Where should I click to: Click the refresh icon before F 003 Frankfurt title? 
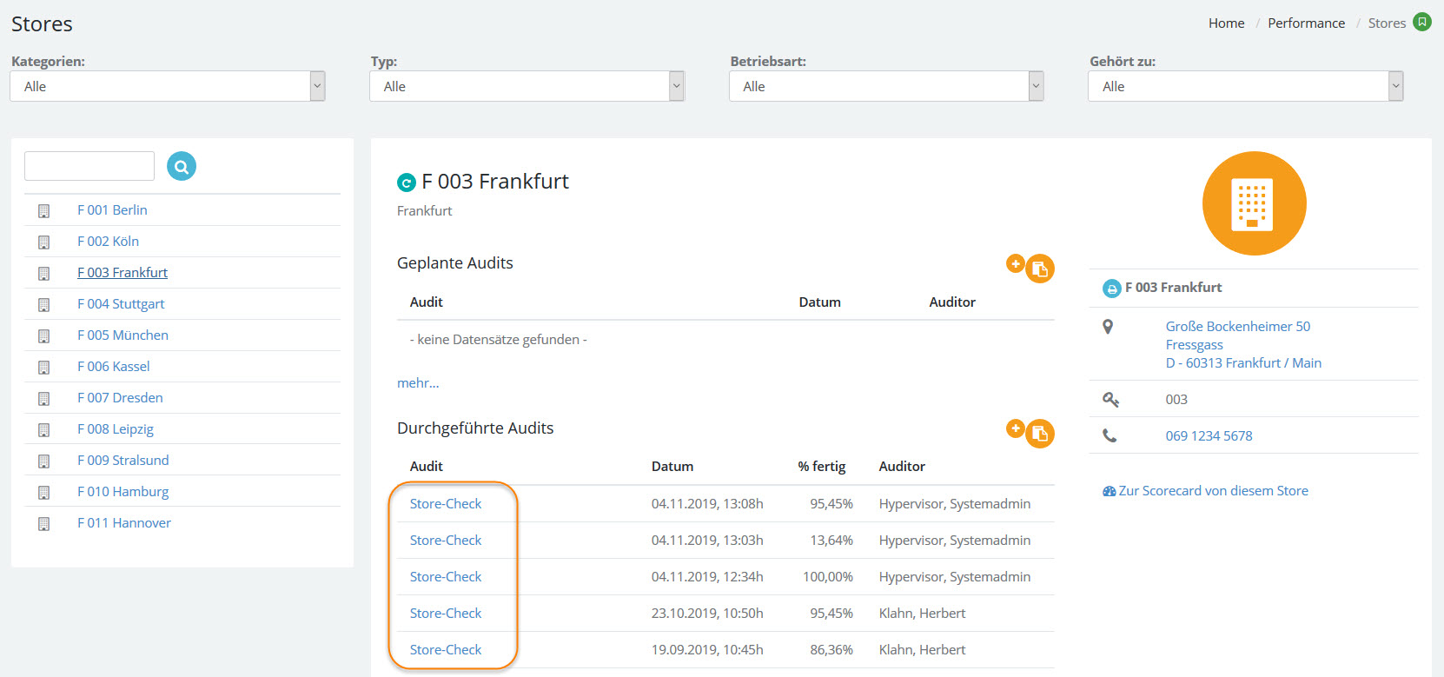point(406,183)
